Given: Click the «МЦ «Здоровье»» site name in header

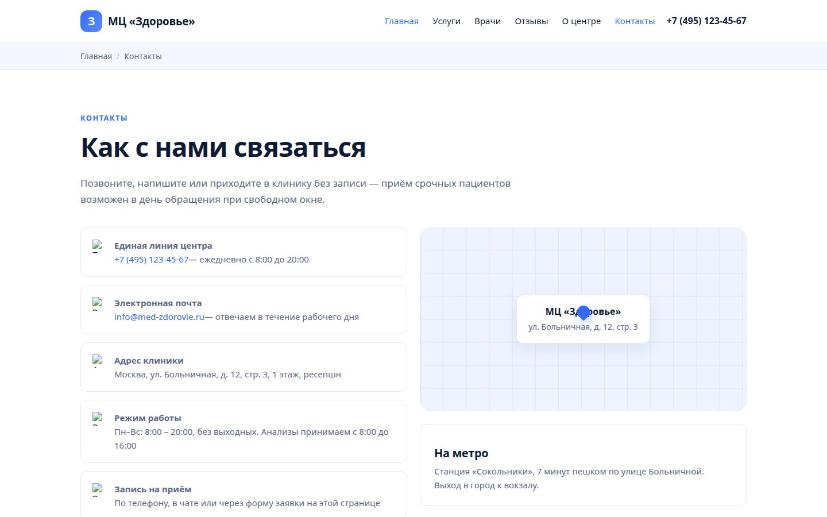Looking at the screenshot, I should pos(152,21).
